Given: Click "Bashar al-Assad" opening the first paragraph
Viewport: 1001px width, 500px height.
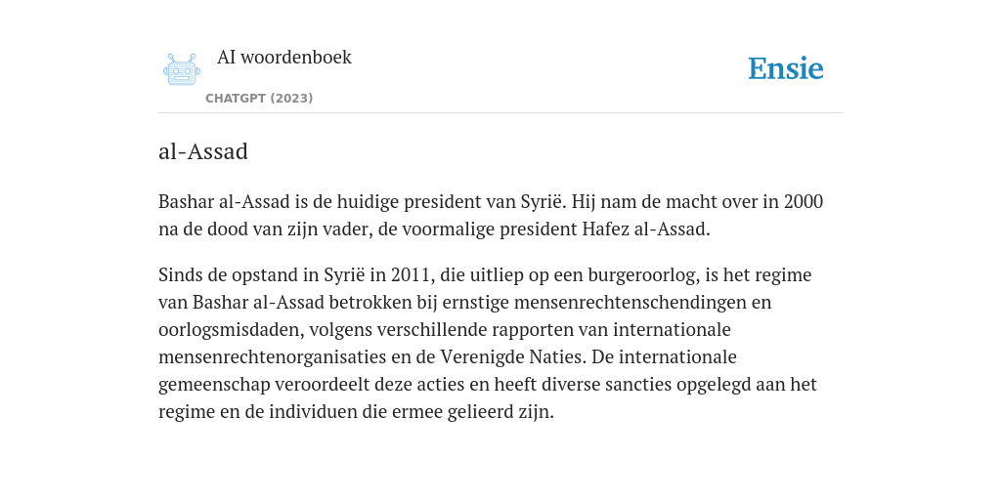Looking at the screenshot, I should pyautogui.click(x=224, y=201).
